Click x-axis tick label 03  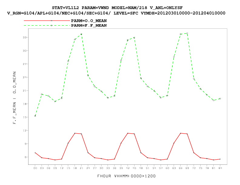42,168
